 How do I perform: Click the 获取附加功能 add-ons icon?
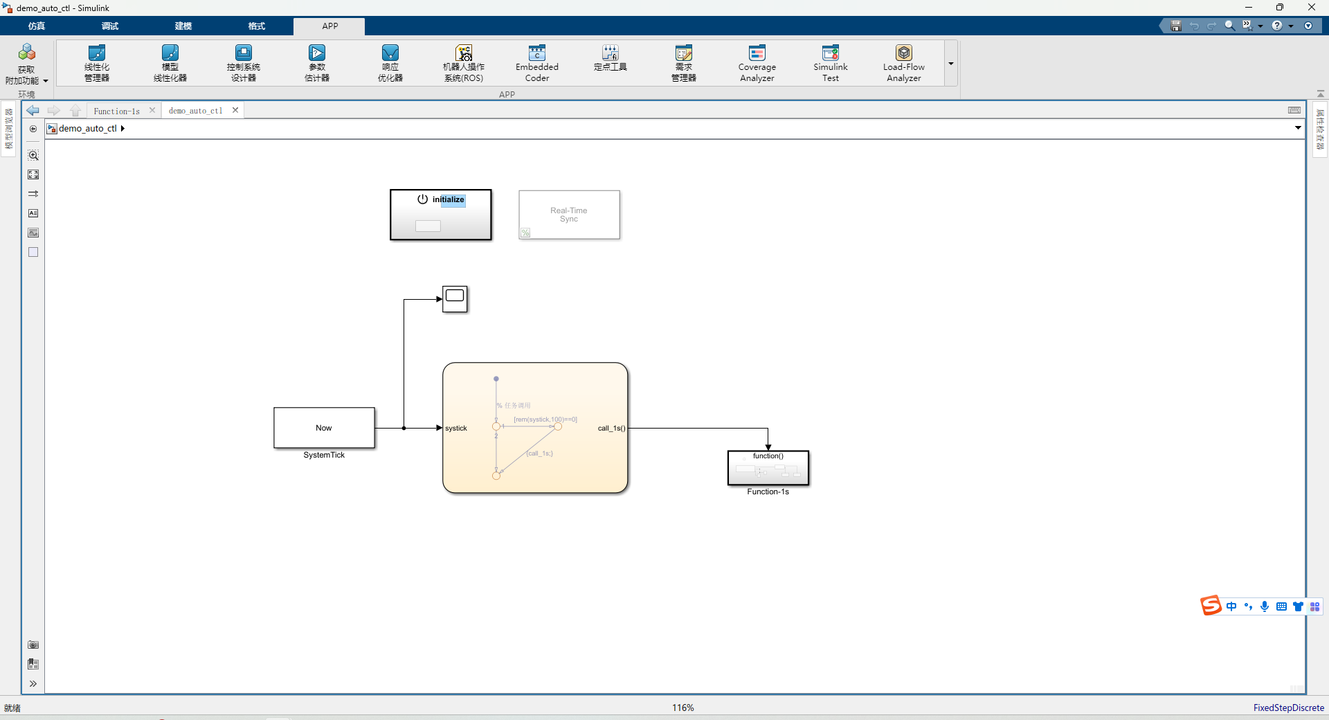[27, 53]
